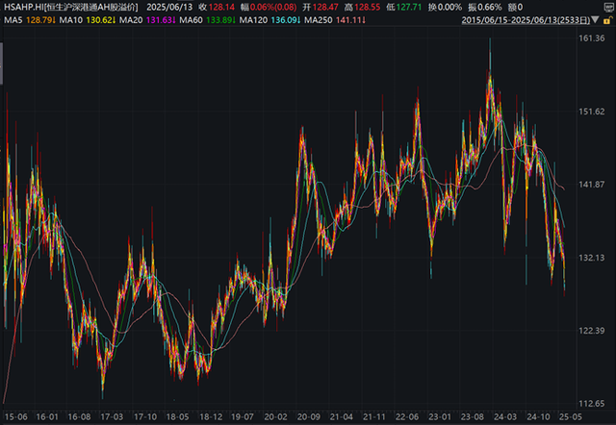This screenshot has height=425, width=616.
Task: Click the 17-03 time axis label
Action: click(x=112, y=416)
